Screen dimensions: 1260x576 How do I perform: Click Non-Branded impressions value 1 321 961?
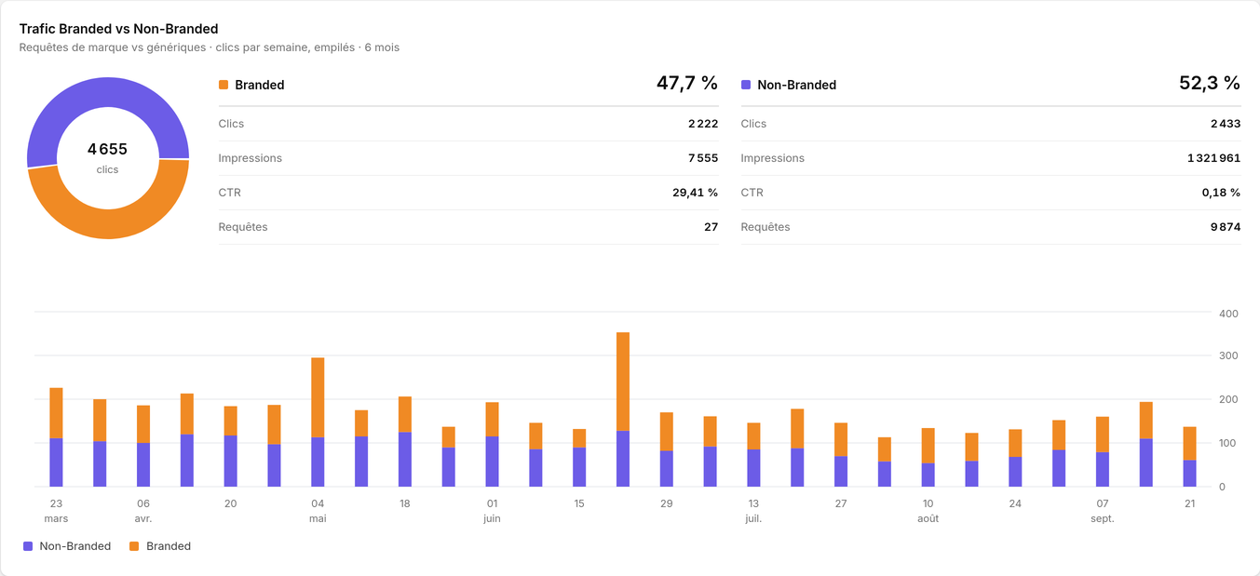1213,158
